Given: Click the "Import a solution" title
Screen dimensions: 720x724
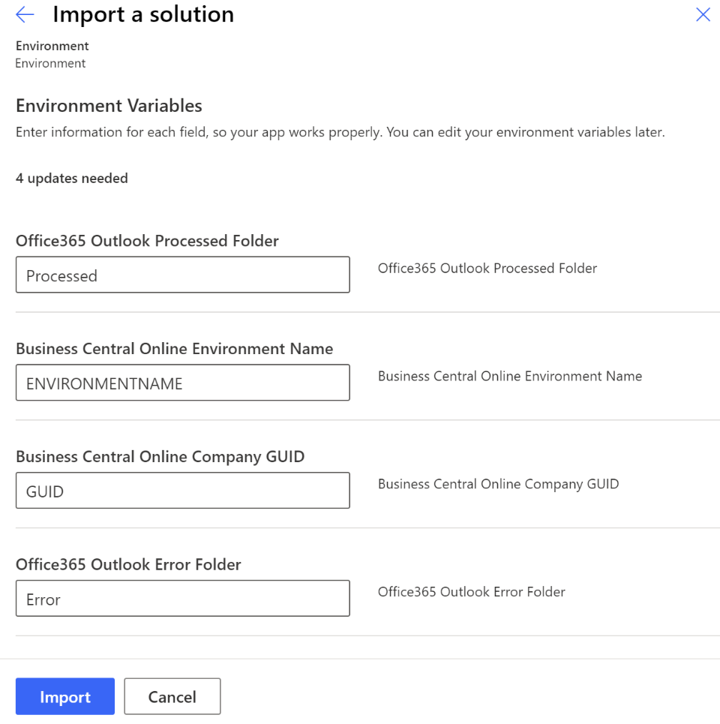Looking at the screenshot, I should [x=142, y=14].
